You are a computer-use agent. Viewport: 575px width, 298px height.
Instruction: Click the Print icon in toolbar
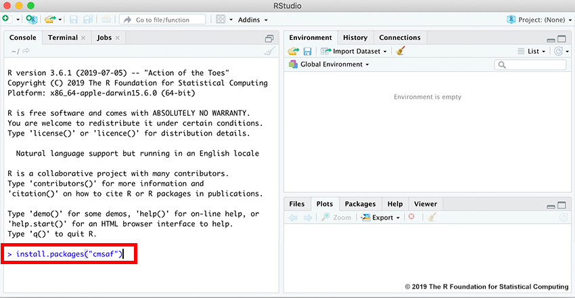click(106, 20)
